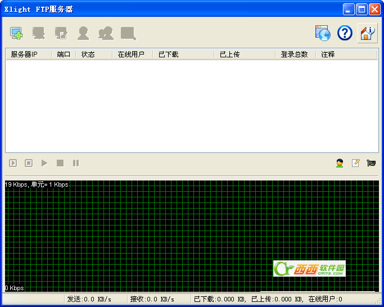
Task: Open the greyed-out user group icon
Action: (x=106, y=33)
